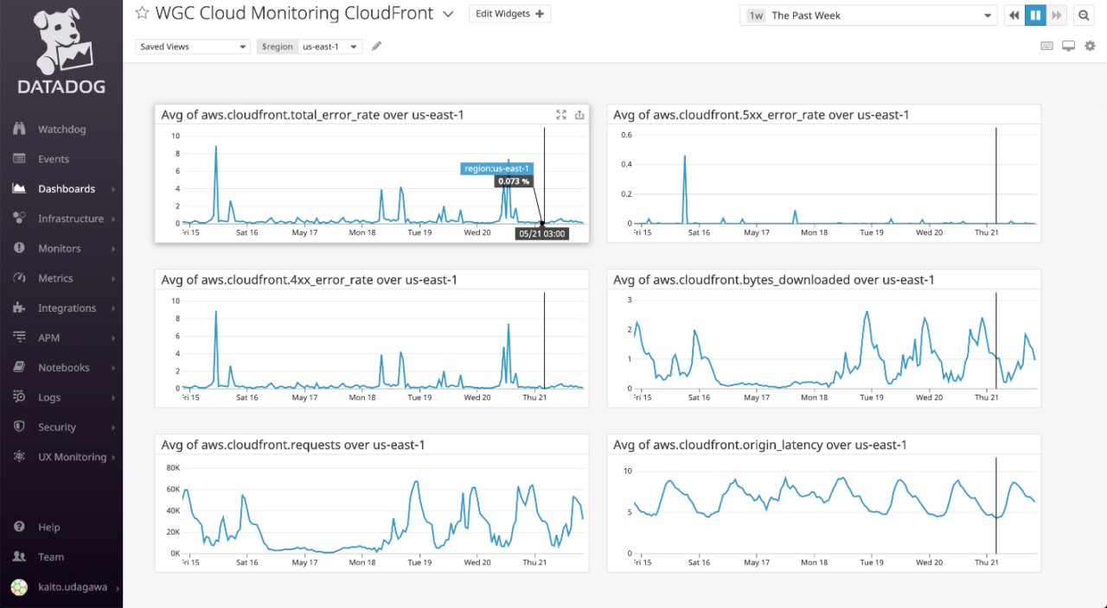Open the Watchdog section in the sidebar
The width and height of the screenshot is (1107, 608).
click(x=61, y=129)
